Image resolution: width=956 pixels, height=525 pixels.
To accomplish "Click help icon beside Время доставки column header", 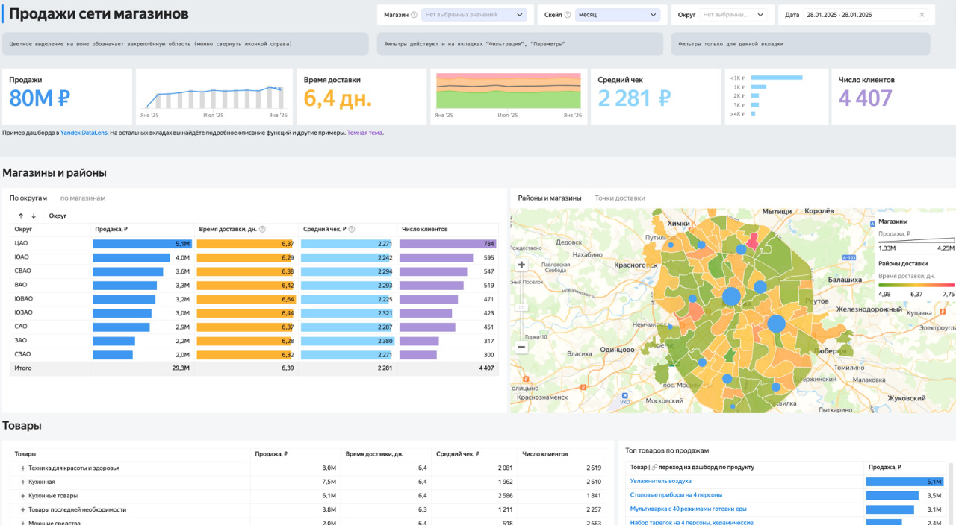I will 262,230.
